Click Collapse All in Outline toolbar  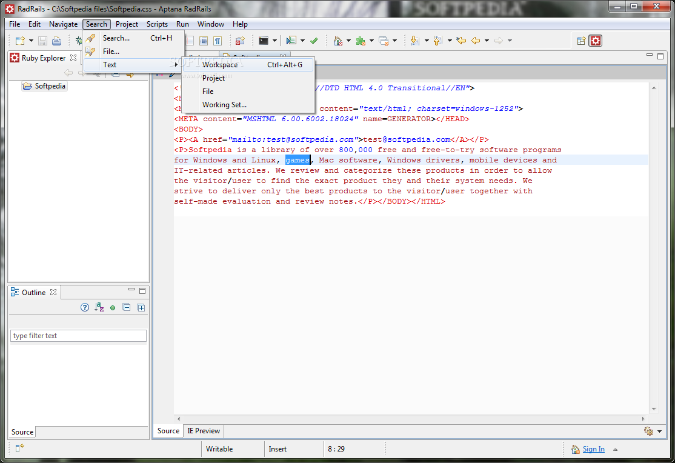(127, 307)
